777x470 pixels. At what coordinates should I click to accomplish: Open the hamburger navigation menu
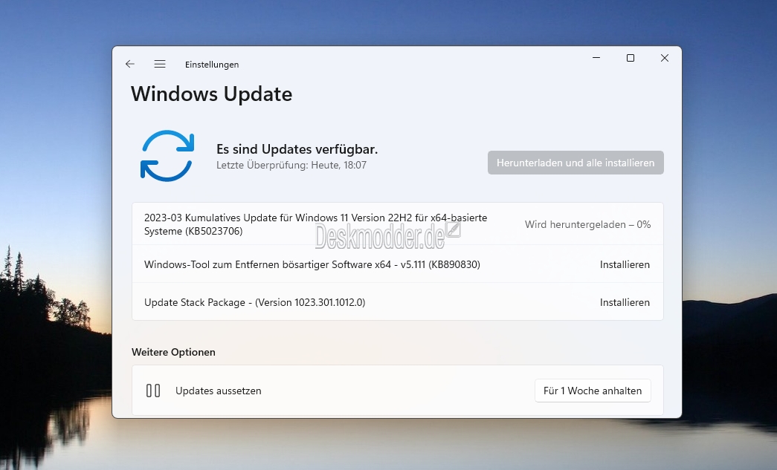(x=160, y=64)
